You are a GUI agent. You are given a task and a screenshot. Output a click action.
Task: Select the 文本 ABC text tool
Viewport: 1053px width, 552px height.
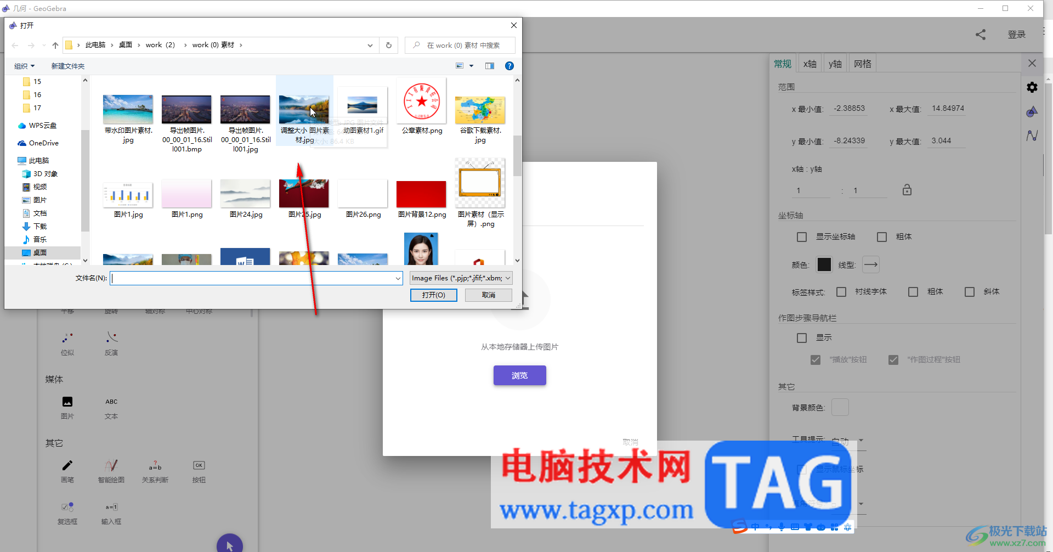click(x=111, y=402)
